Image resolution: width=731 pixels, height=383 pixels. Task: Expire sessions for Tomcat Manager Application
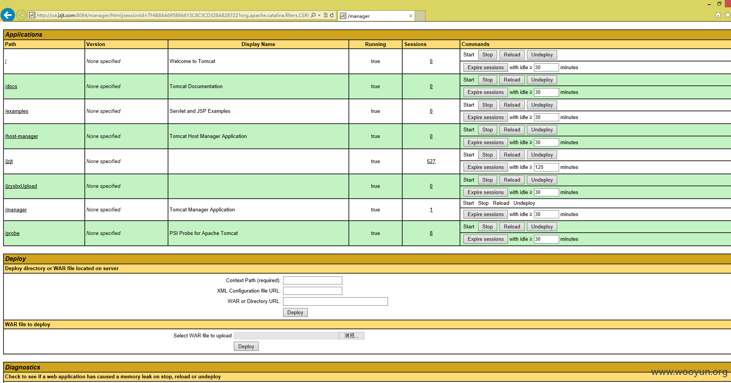(x=486, y=214)
